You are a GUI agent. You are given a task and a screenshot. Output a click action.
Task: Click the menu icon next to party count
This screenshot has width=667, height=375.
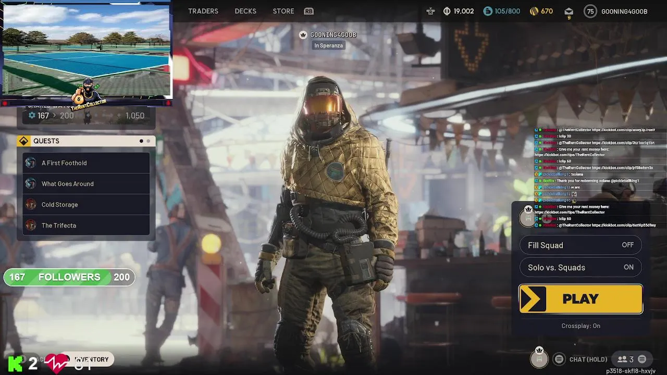click(x=642, y=359)
